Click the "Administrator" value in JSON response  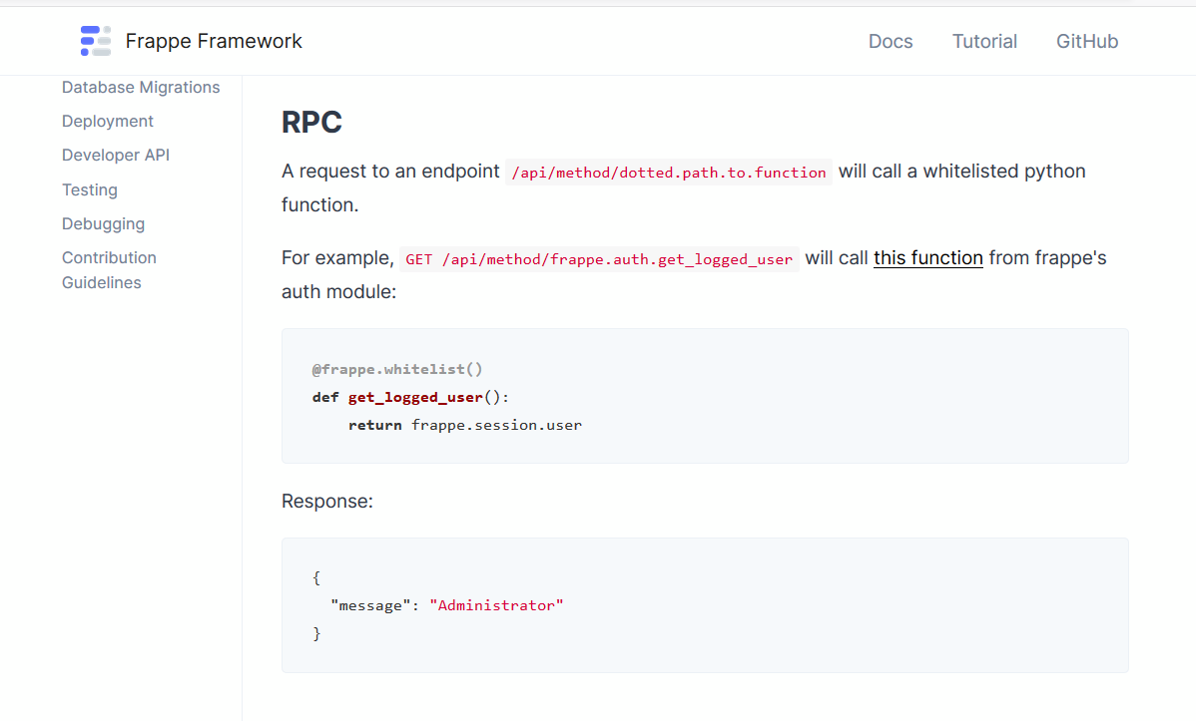coord(496,605)
